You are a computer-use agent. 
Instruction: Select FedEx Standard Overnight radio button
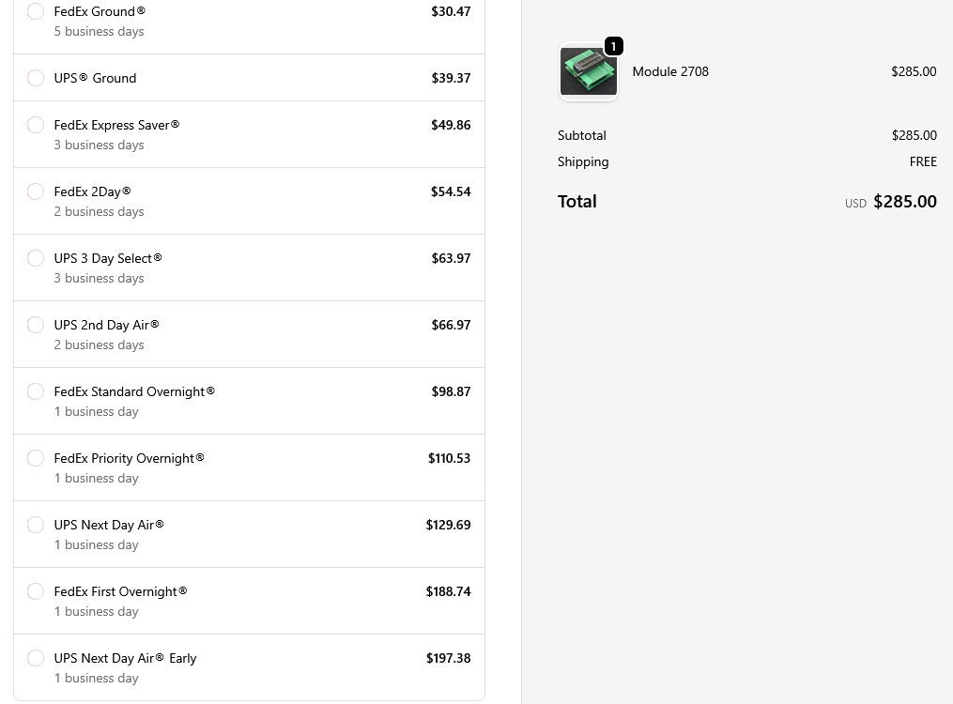(36, 391)
